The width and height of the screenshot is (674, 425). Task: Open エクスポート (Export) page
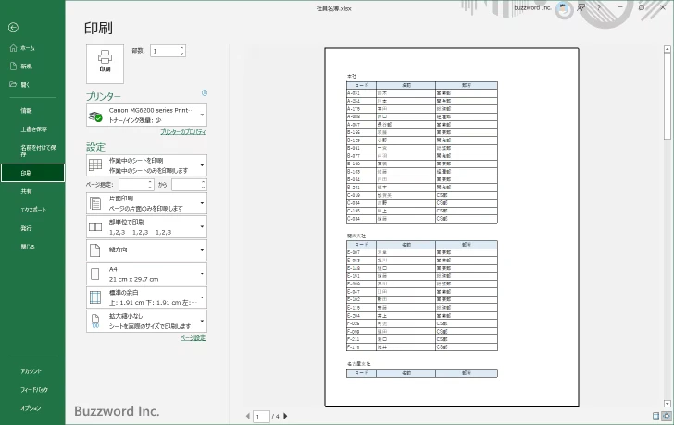point(33,210)
